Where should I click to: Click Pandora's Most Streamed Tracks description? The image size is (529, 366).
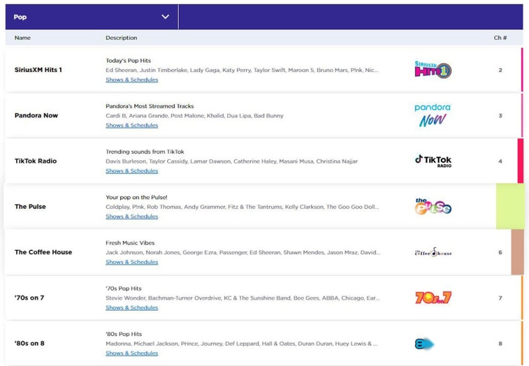(150, 106)
